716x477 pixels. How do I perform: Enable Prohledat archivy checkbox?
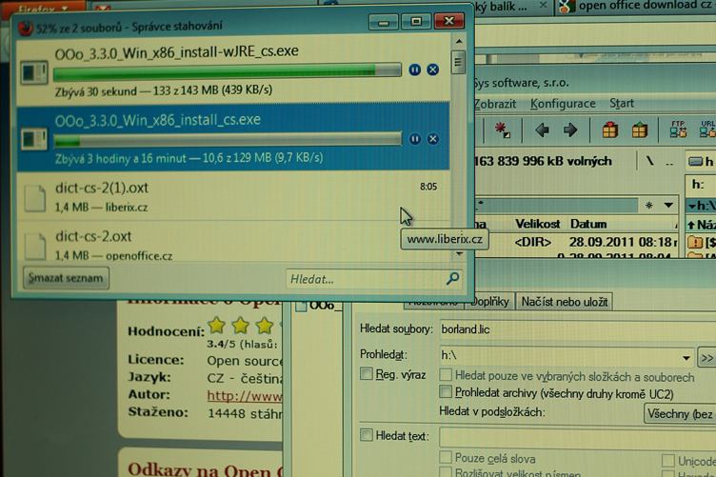pyautogui.click(x=446, y=391)
